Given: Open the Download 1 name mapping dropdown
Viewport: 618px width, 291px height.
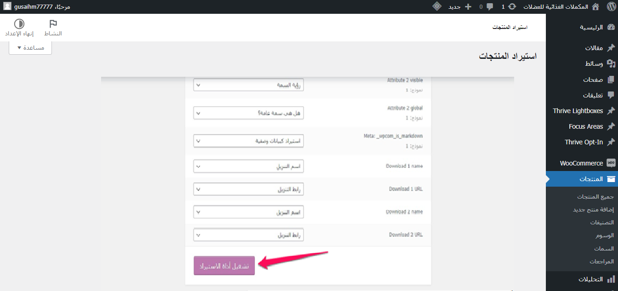Looking at the screenshot, I should point(249,166).
